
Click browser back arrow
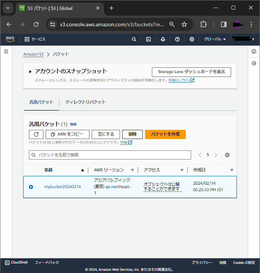[9, 24]
